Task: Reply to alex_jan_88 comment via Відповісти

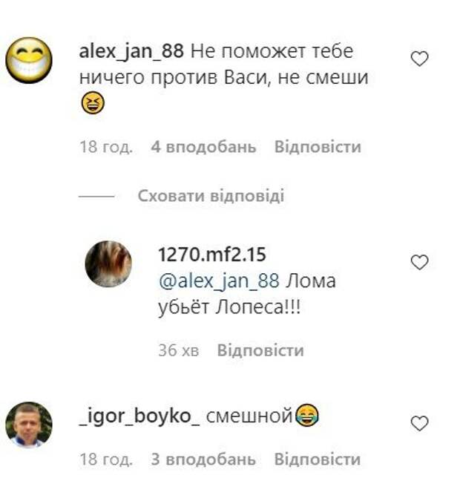Action: 318,147
